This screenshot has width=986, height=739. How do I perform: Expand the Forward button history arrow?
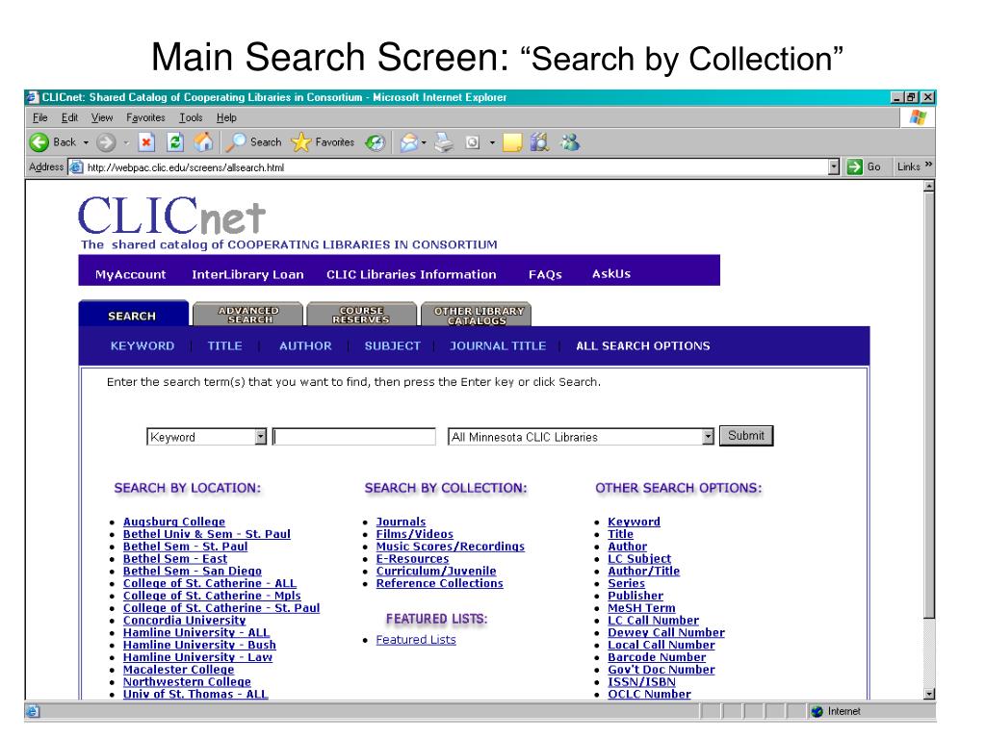tap(126, 142)
